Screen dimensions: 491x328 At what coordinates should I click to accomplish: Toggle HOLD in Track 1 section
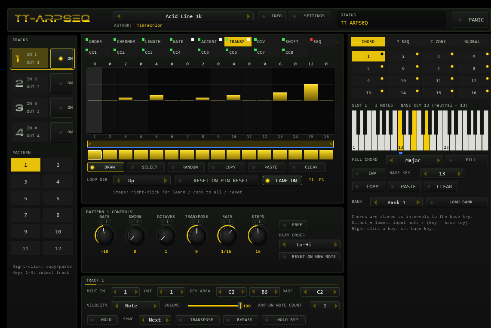pyautogui.click(x=101, y=320)
